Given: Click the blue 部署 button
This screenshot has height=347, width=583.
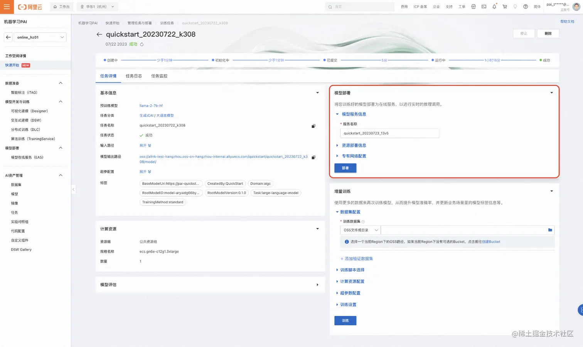Looking at the screenshot, I should 345,168.
